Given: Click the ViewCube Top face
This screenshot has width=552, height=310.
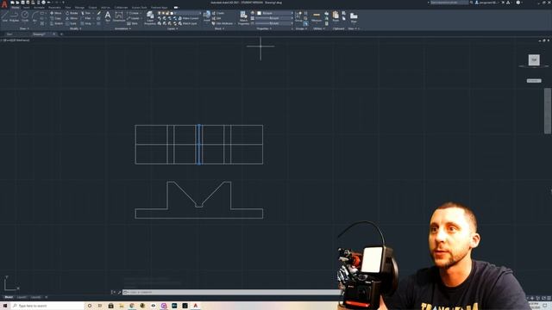Looking at the screenshot, I should click(534, 59).
